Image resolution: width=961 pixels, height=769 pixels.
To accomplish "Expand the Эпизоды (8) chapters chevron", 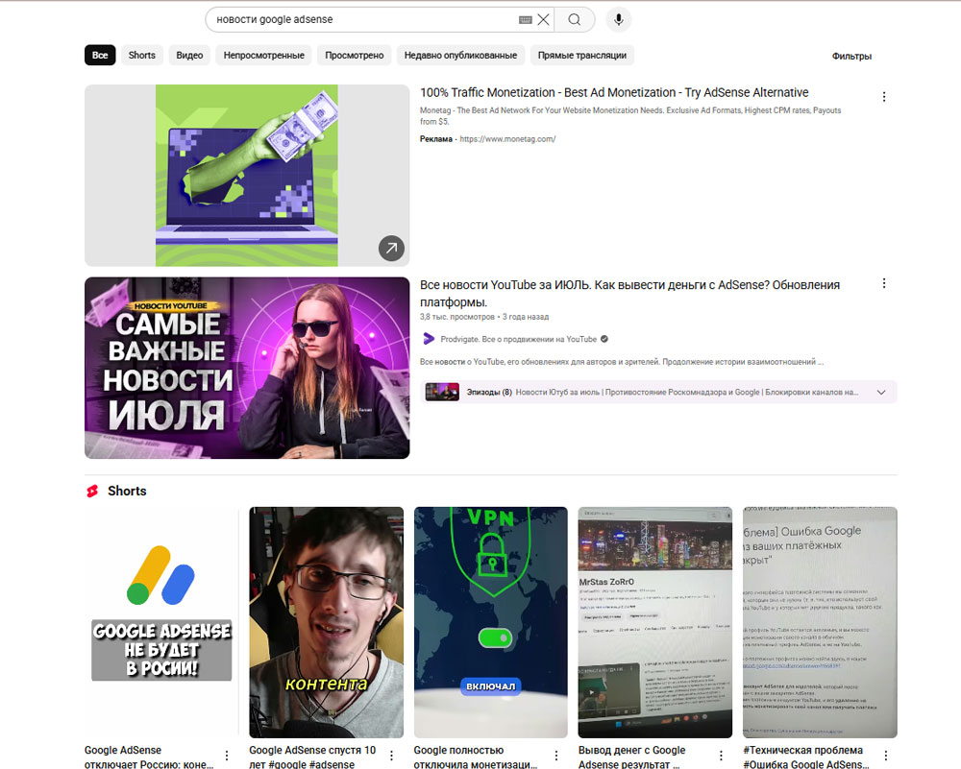I will pyautogui.click(x=881, y=393).
